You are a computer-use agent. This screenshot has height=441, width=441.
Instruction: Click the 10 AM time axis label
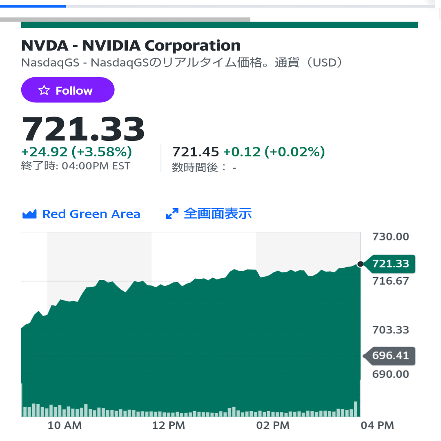tap(65, 425)
